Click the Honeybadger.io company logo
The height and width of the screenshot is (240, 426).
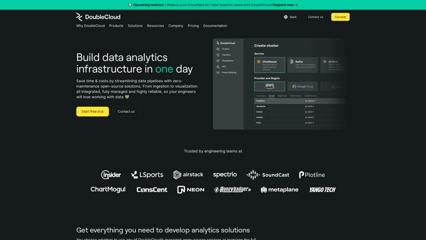coord(232,189)
